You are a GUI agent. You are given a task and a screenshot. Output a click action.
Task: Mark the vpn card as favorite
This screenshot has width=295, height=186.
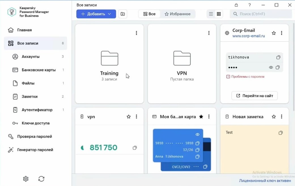tap(129, 117)
